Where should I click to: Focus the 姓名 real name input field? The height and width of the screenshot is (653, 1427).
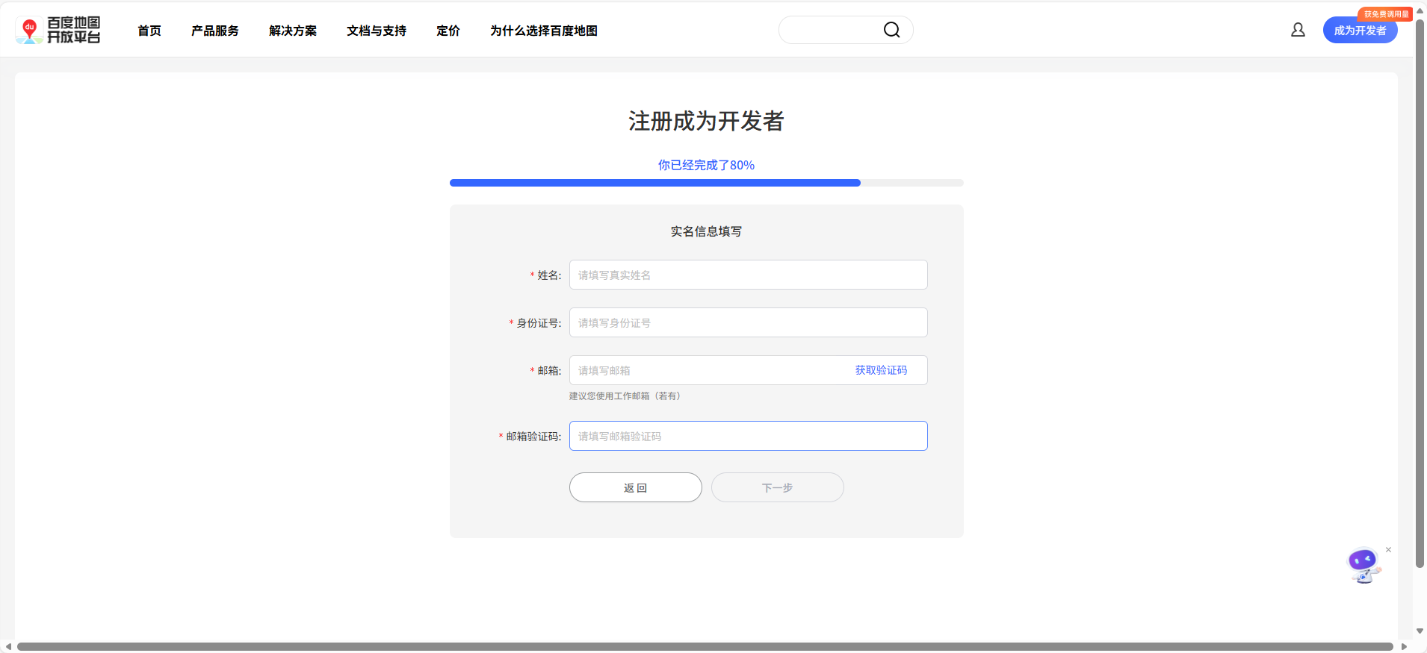[748, 275]
